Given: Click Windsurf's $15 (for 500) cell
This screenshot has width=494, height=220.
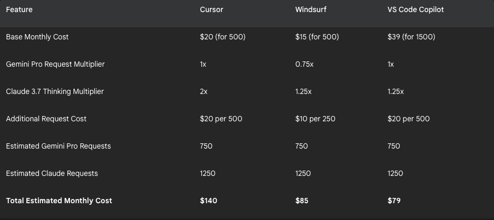Looking at the screenshot, I should 317,37.
